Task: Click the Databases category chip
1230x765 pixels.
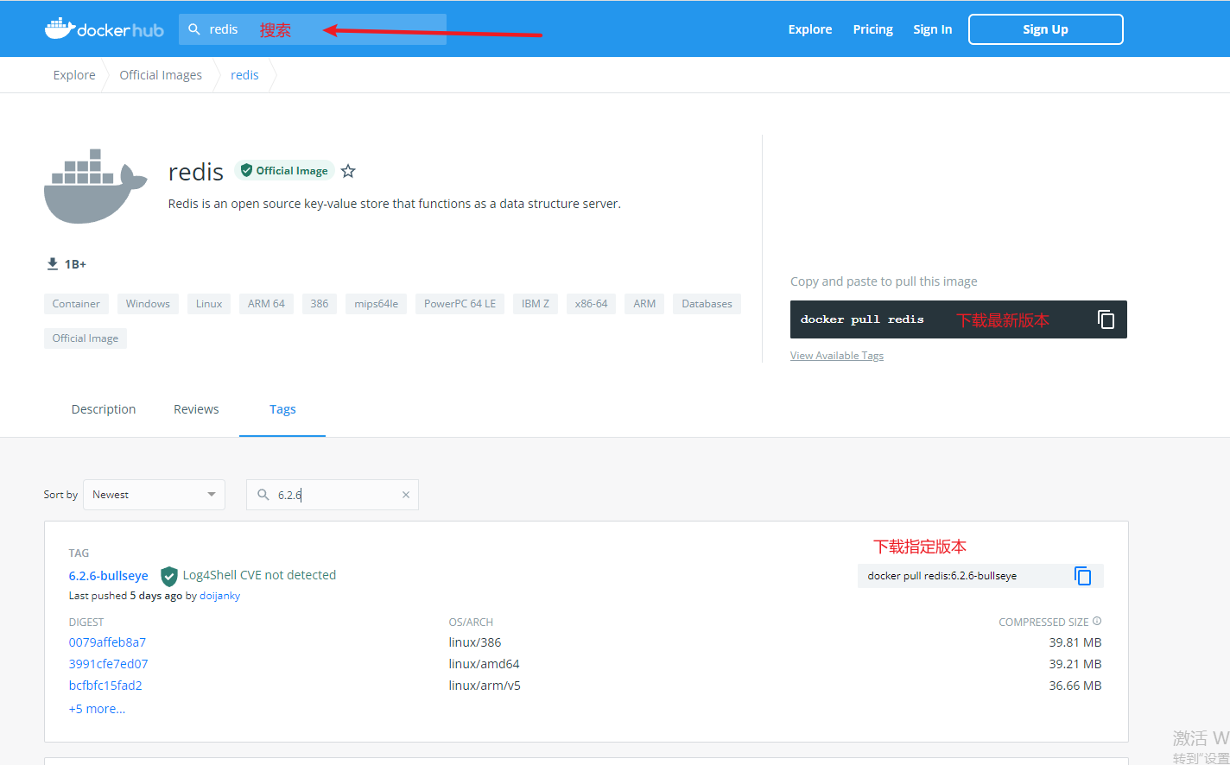Action: [707, 304]
